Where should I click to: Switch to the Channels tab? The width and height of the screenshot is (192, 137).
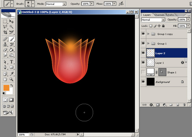coord(159,15)
